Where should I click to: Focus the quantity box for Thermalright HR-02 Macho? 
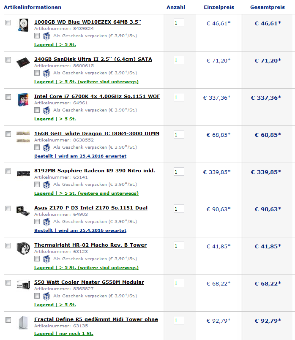[179, 246]
